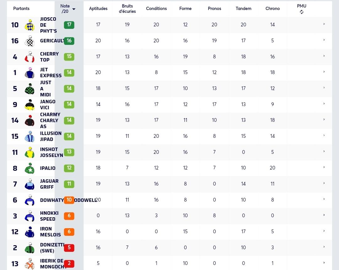Open the Note /20 sort dropdown arrow
This screenshot has width=339, height=270.
74,9
